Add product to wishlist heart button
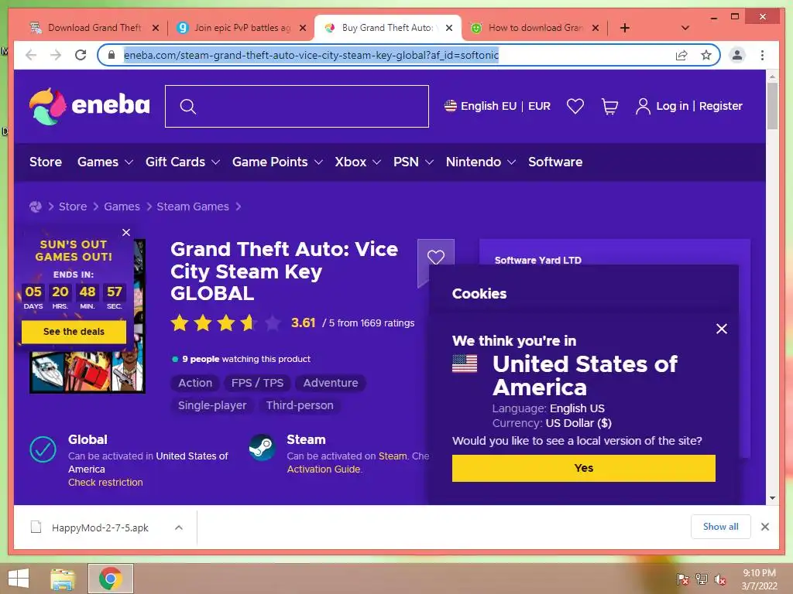The image size is (793, 594). pyautogui.click(x=436, y=257)
